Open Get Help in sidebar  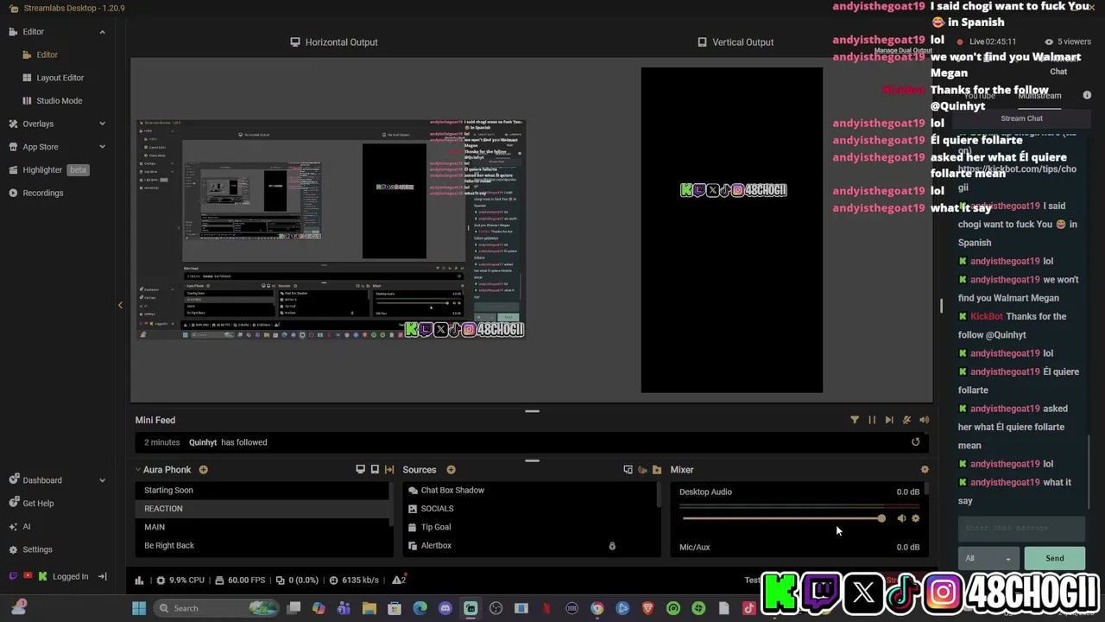38,503
